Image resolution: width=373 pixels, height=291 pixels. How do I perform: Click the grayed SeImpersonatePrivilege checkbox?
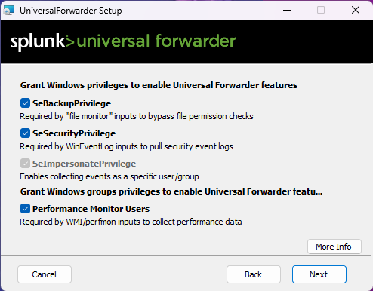[x=25, y=164]
